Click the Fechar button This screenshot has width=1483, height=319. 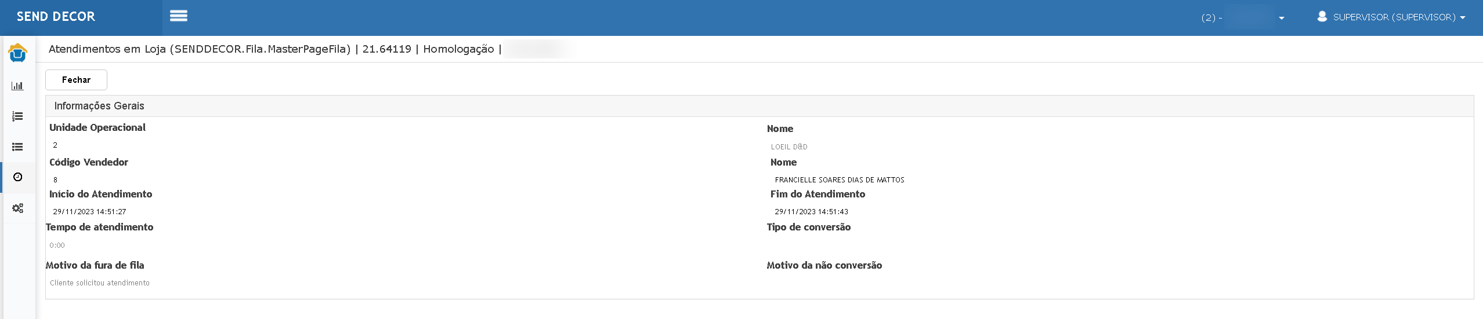coord(76,80)
